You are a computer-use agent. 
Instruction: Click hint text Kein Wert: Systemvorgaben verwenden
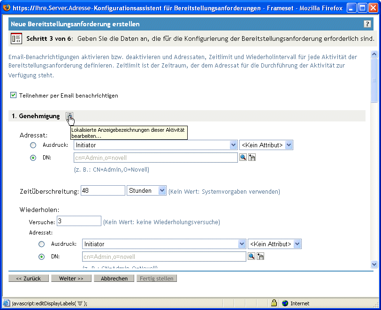point(224,192)
